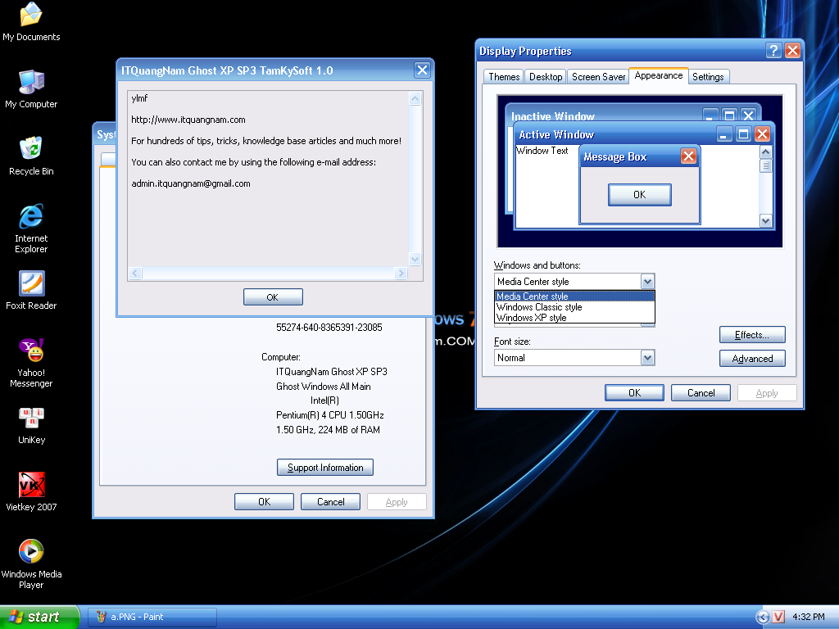The height and width of the screenshot is (629, 839).
Task: Click the Vietkey tray icon
Action: click(x=778, y=617)
